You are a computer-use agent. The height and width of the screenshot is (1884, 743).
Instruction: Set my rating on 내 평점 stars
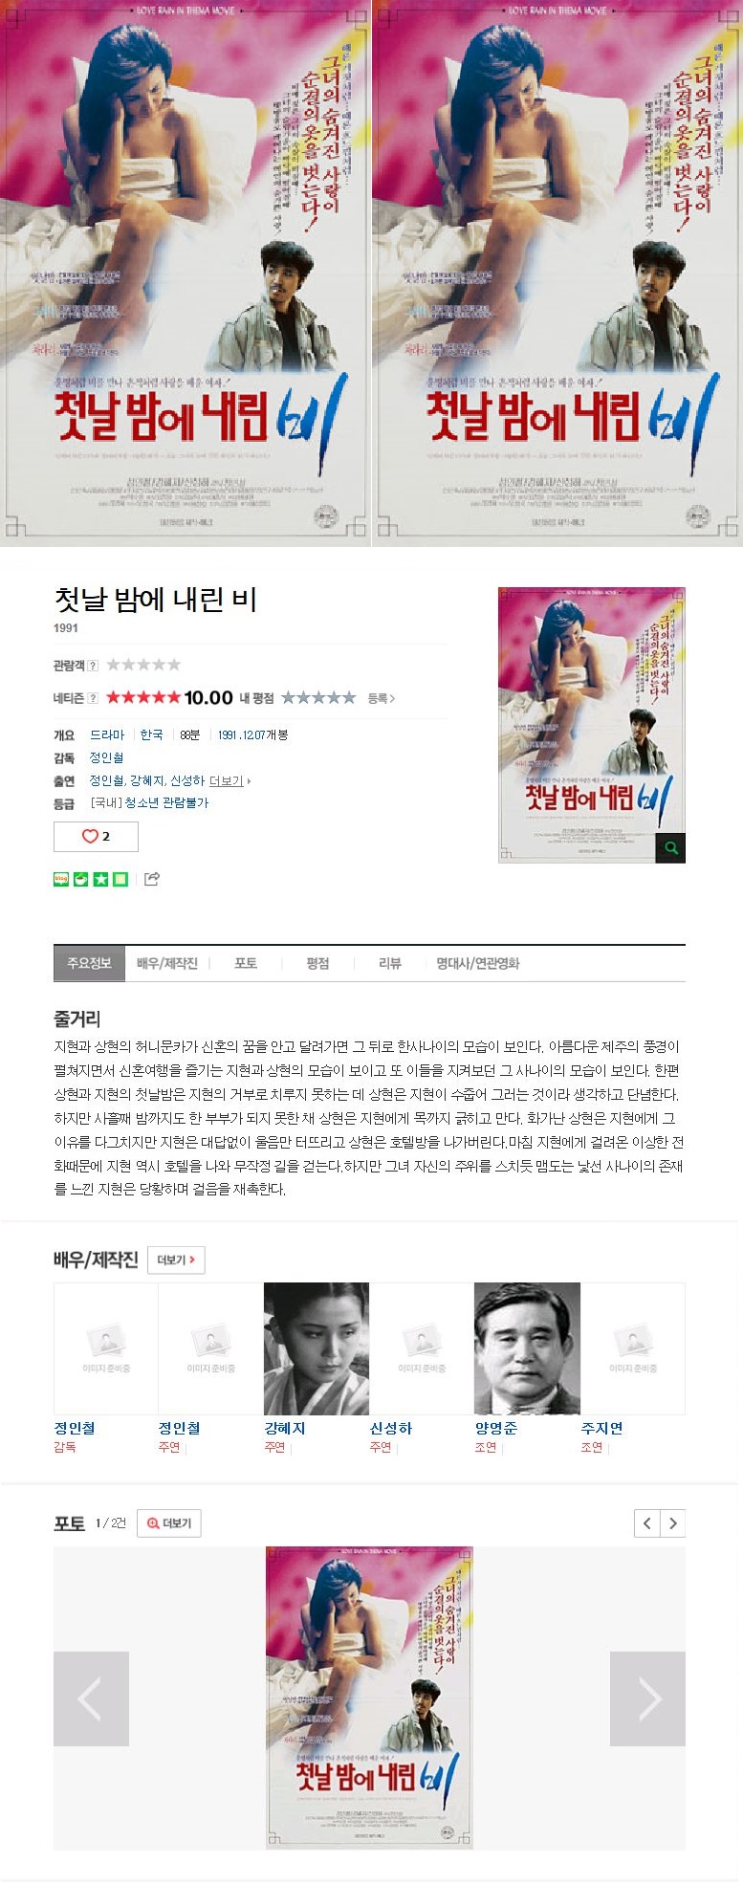pos(318,697)
